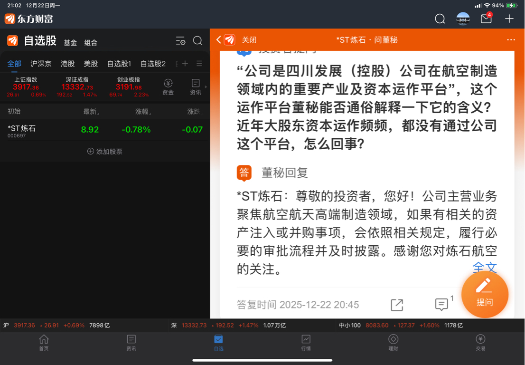Image resolution: width=525 pixels, height=365 pixels.
Task: Open the user profile avatar
Action: point(463,19)
